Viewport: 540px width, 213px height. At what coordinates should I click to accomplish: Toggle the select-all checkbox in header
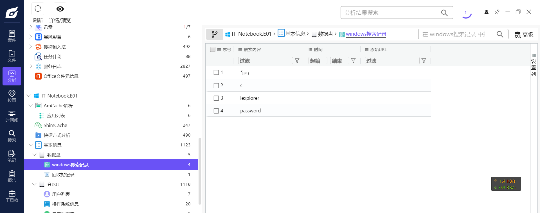pyautogui.click(x=213, y=49)
